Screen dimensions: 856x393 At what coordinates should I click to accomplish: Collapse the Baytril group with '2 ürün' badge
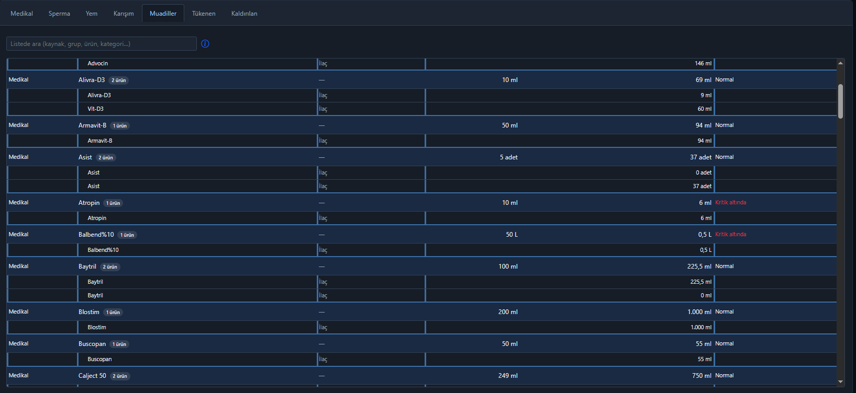click(421, 267)
